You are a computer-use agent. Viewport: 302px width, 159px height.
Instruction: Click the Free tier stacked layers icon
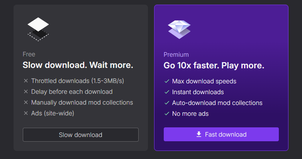(38, 29)
